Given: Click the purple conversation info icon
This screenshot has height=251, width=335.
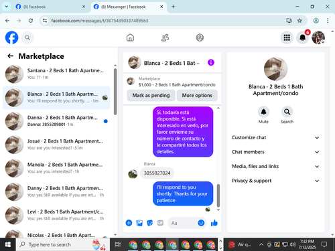Looking at the screenshot, I should pyautogui.click(x=211, y=62).
